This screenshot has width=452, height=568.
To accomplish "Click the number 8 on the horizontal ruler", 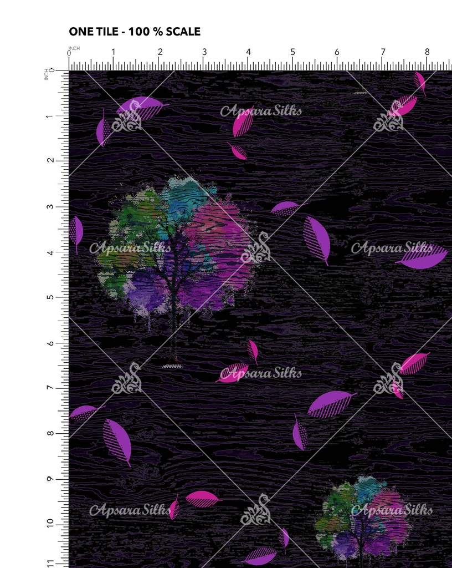I will click(427, 52).
